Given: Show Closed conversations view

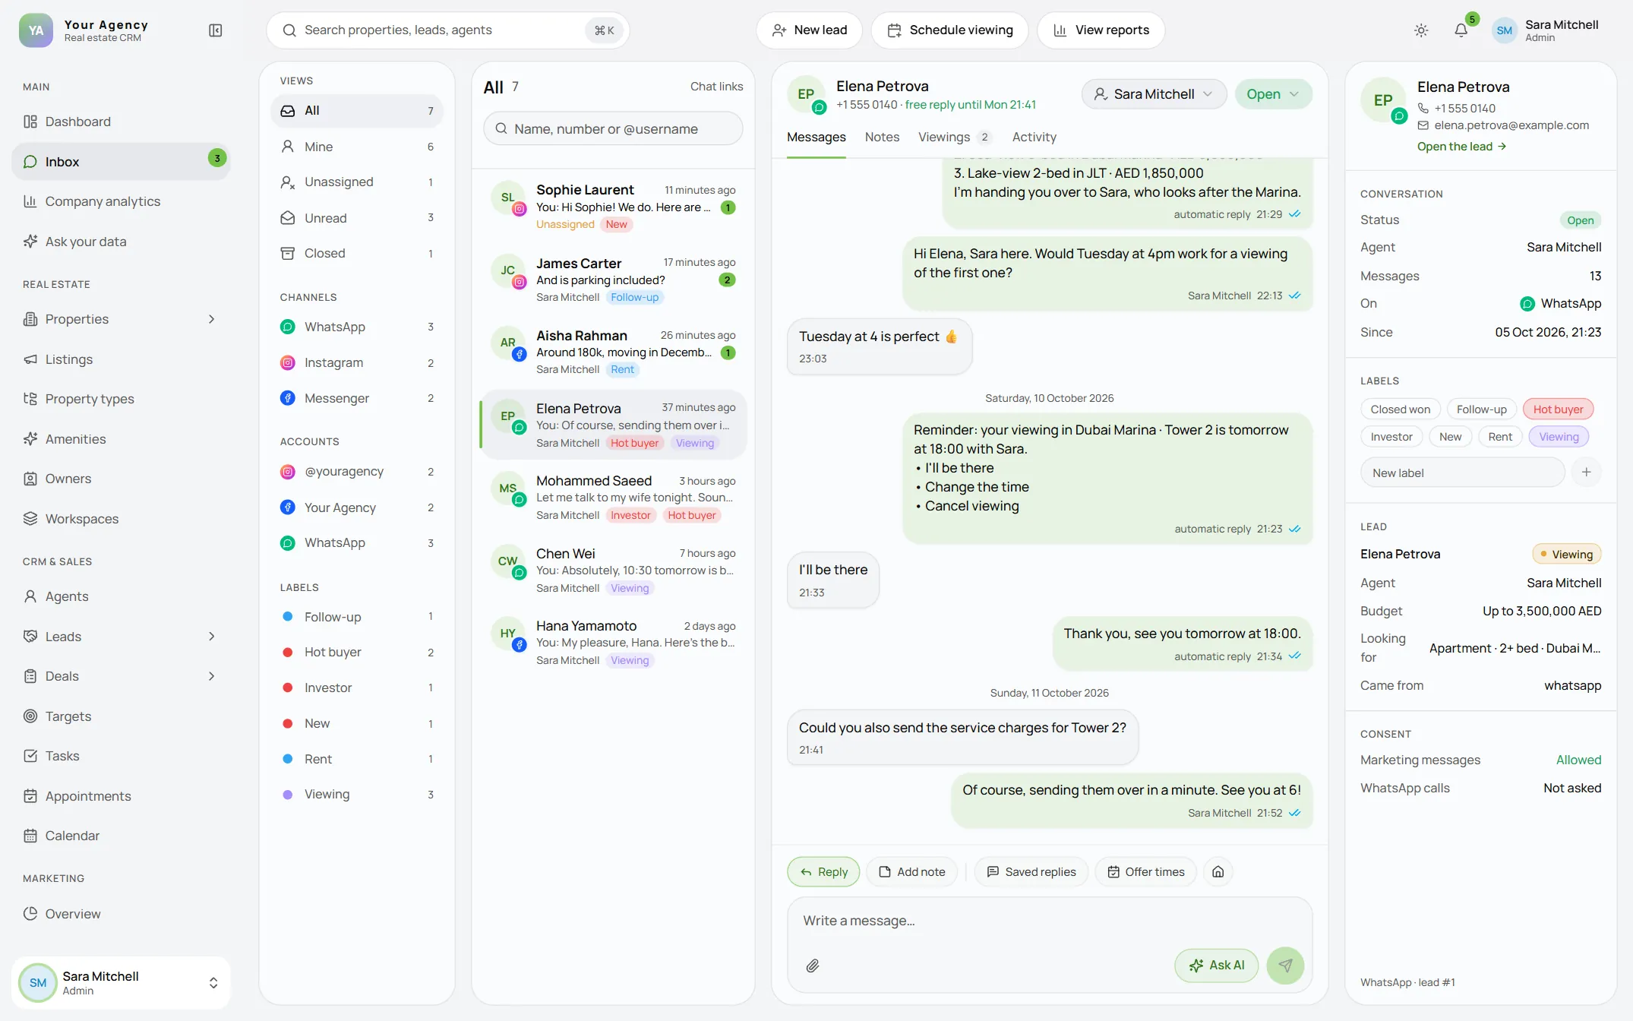Looking at the screenshot, I should point(356,254).
